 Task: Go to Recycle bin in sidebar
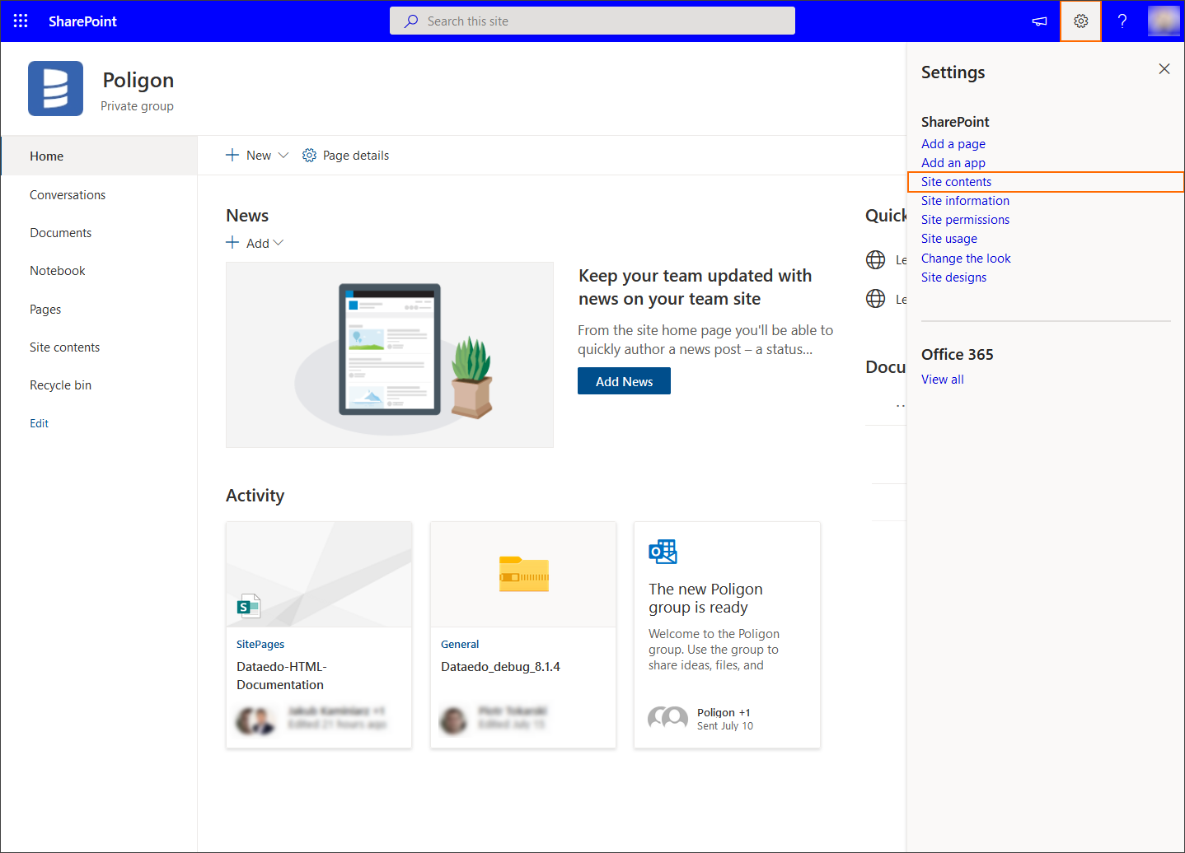click(60, 385)
